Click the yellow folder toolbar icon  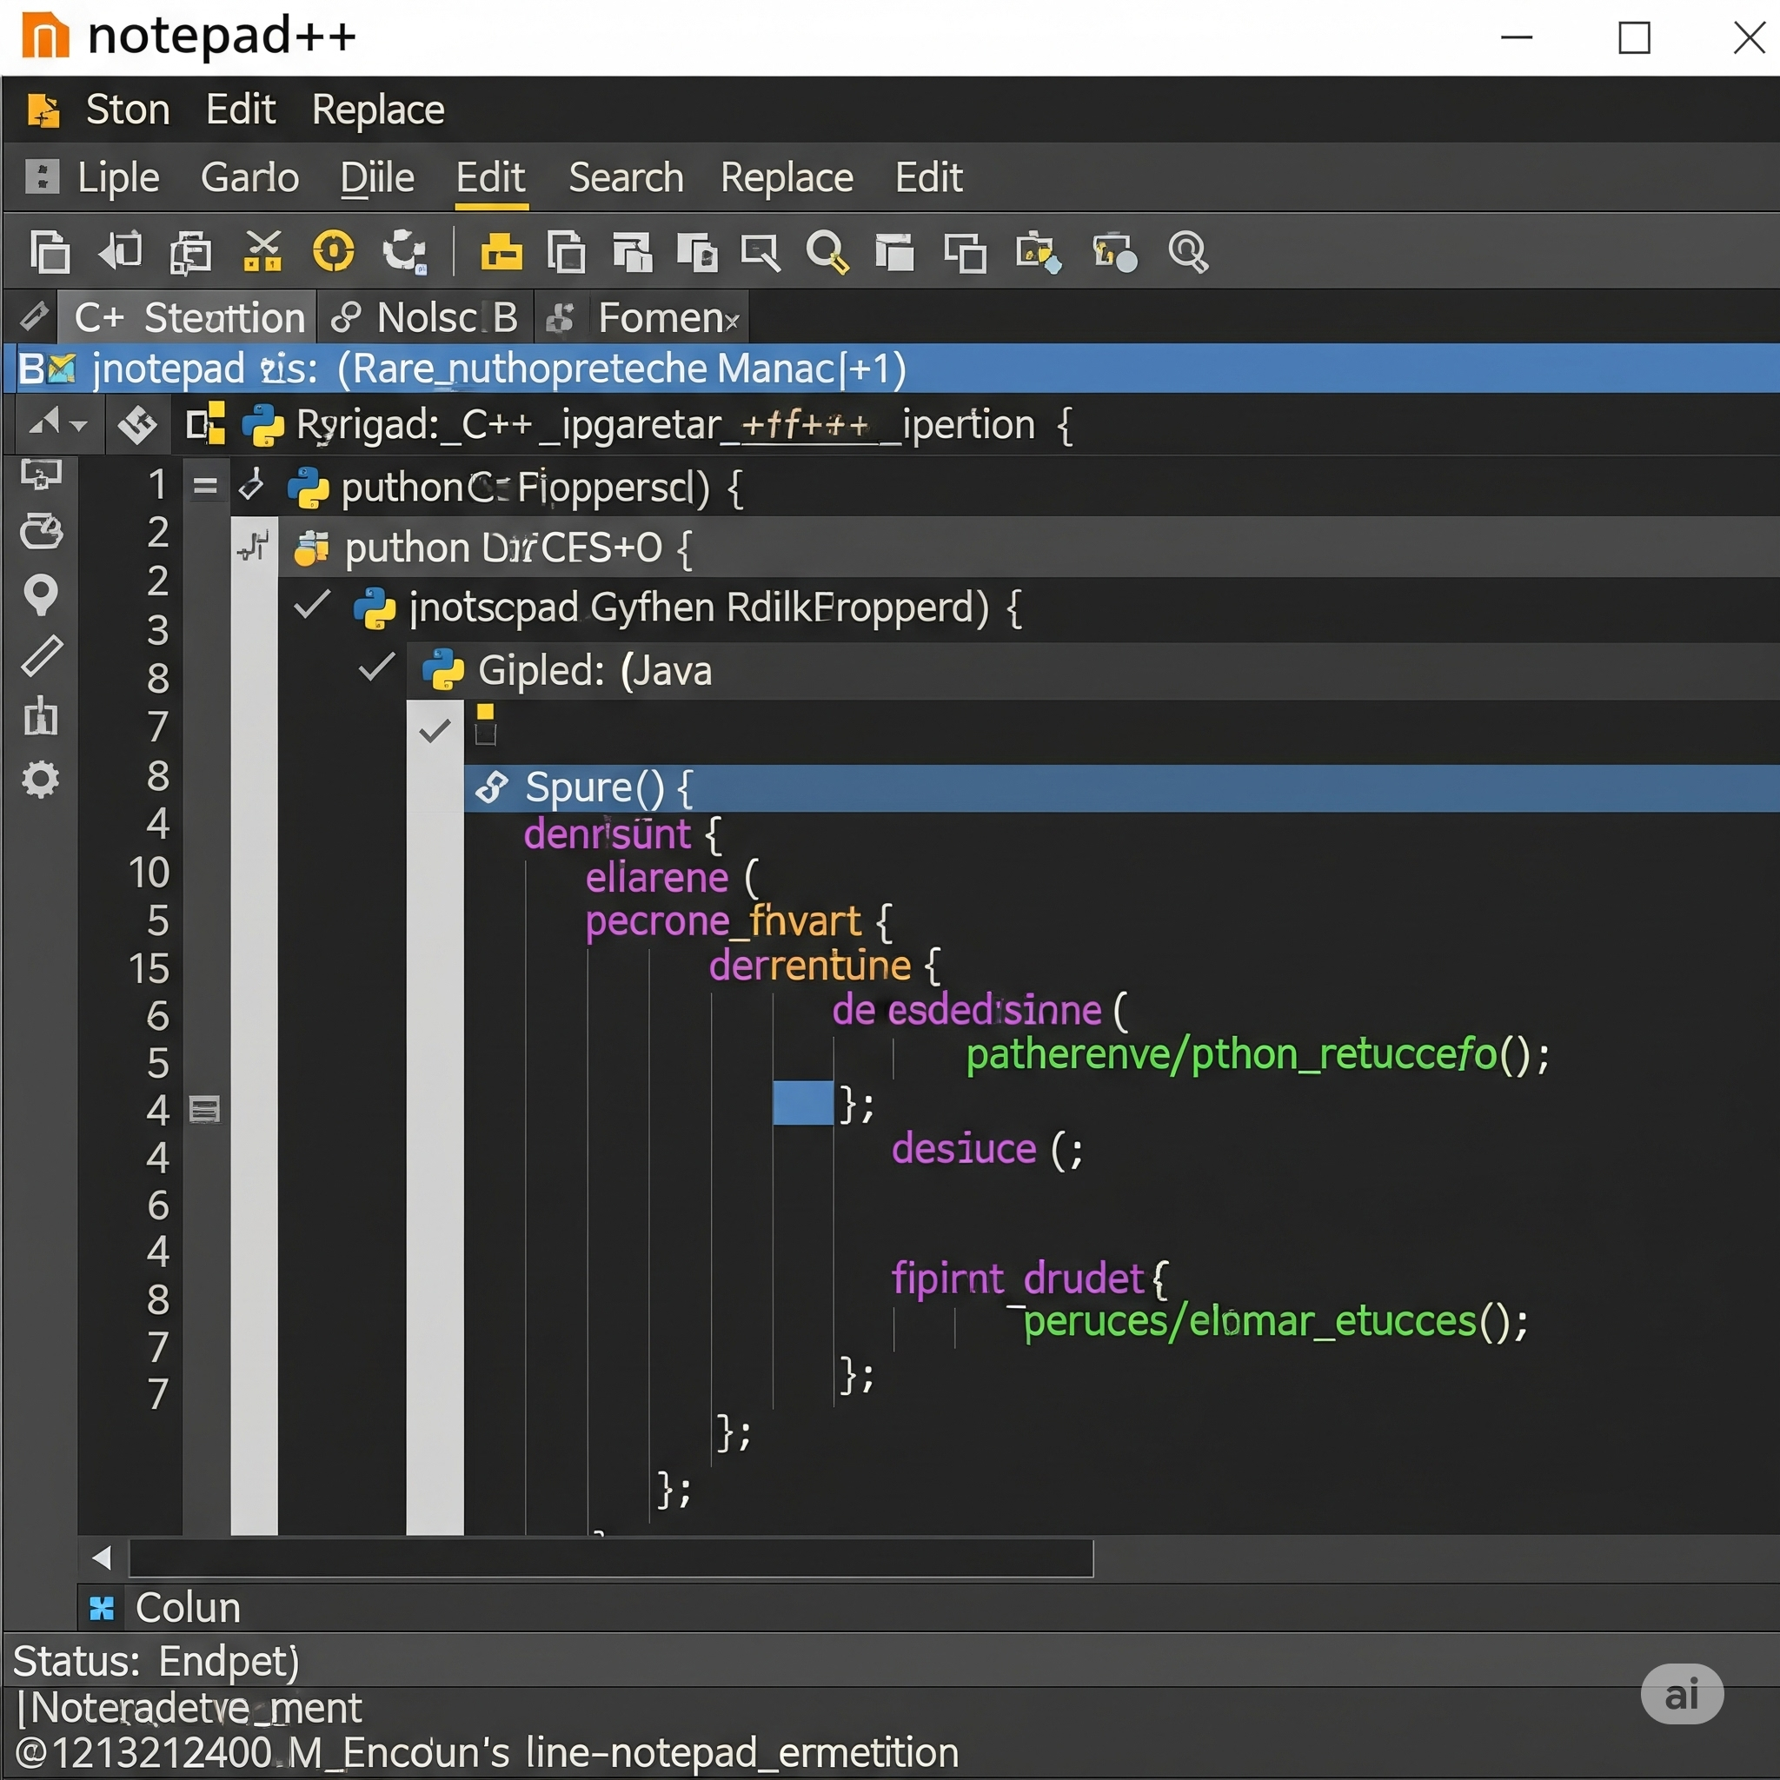pos(501,251)
